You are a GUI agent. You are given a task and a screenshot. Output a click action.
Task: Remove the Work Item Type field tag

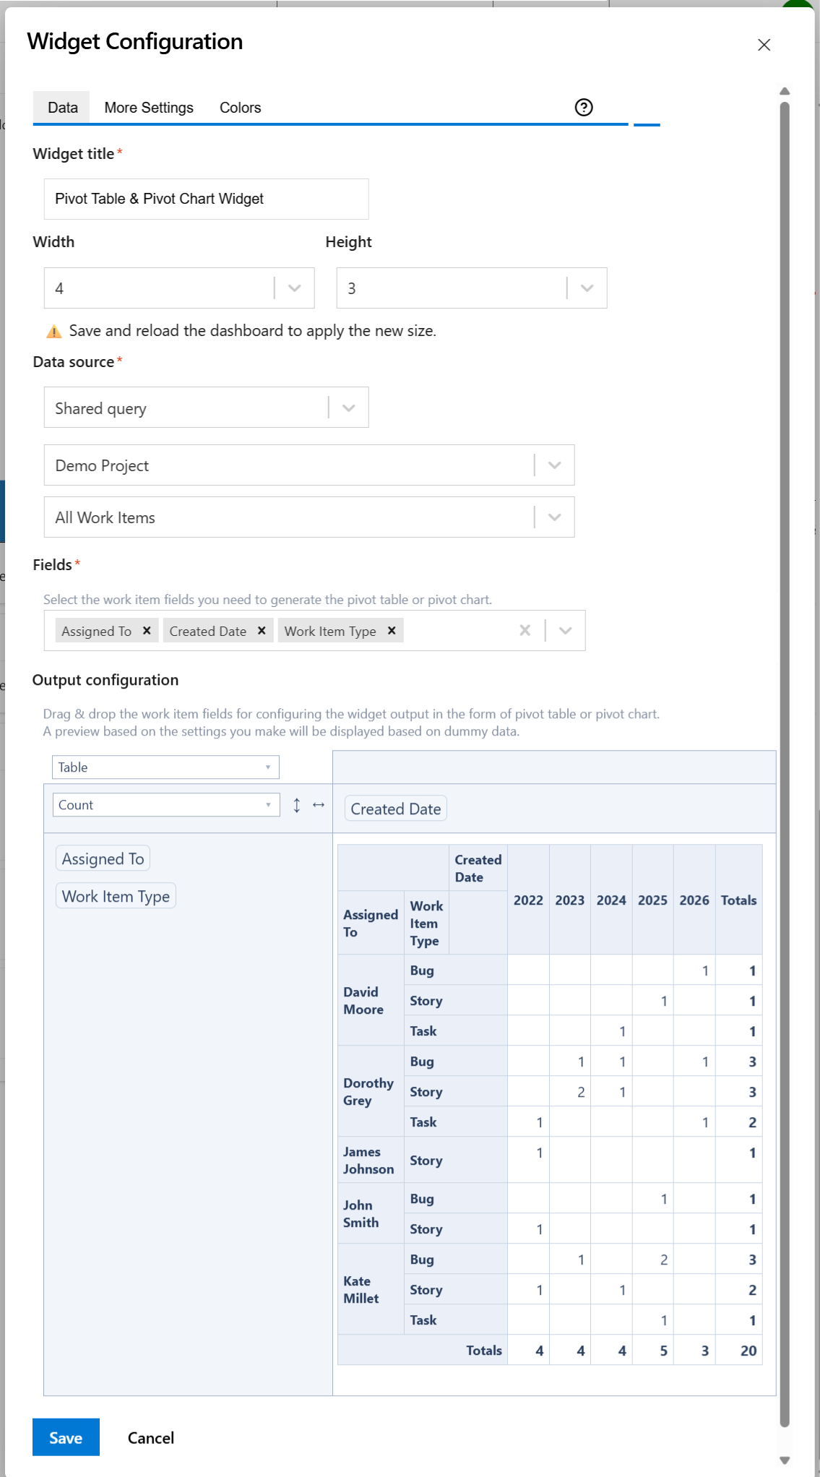(x=392, y=630)
